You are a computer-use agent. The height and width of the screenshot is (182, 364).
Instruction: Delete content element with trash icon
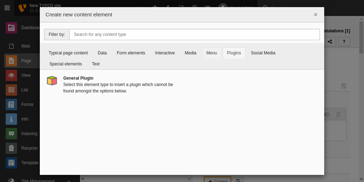[338, 114]
